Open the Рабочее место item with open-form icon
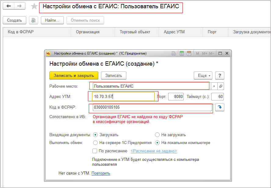 pos(221,86)
